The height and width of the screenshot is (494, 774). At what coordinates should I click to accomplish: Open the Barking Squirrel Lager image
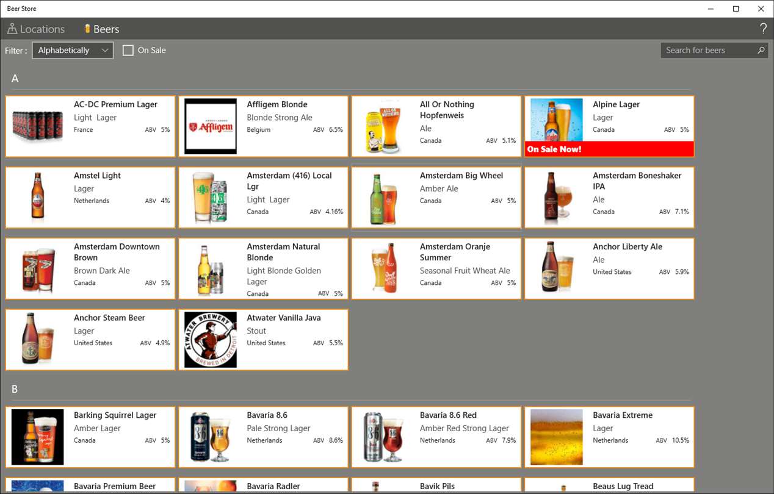click(38, 437)
